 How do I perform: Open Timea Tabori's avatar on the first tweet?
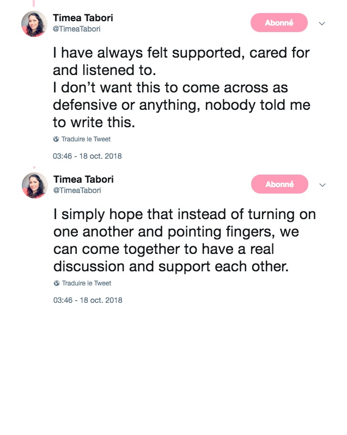pyautogui.click(x=34, y=24)
